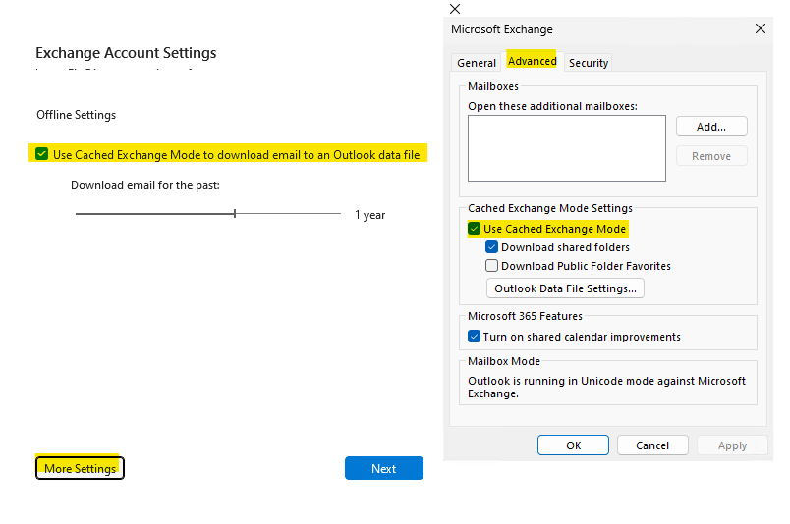Screen dimensions: 790x524
Task: Click Cancel in Microsoft Exchange dialog
Action: click(x=652, y=445)
